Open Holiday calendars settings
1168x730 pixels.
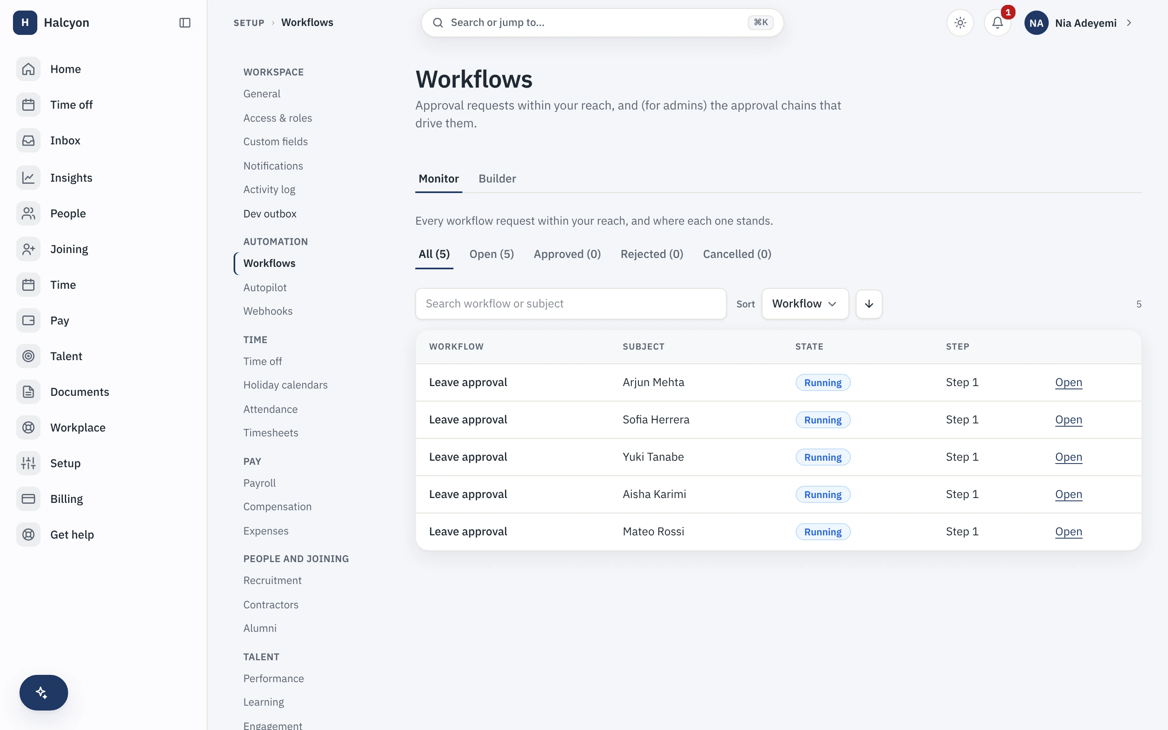coord(285,385)
